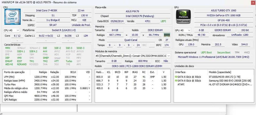256x115 pixels.
Task: Select the LFM (Min) operating point row
Action: (47, 77)
